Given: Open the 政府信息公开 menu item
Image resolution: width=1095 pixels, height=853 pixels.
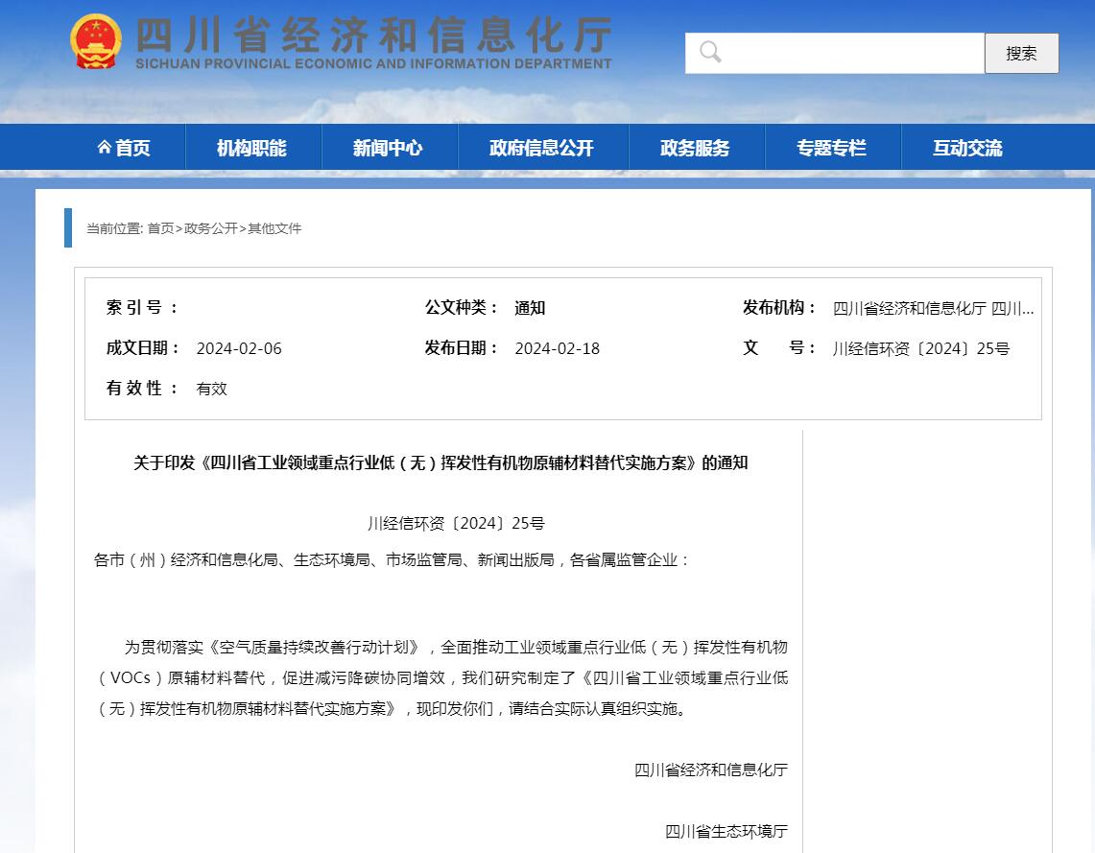Looking at the screenshot, I should (x=542, y=146).
